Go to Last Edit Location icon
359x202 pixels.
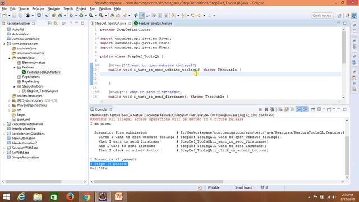tap(193, 16)
